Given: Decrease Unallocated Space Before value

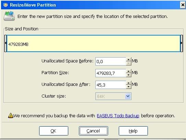Looking at the screenshot, I should (x=128, y=63).
